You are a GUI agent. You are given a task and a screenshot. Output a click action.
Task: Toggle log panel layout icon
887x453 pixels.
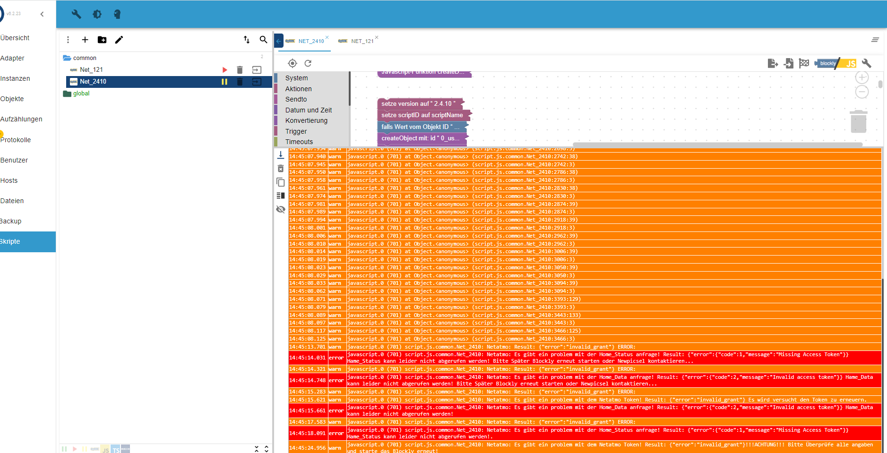280,196
